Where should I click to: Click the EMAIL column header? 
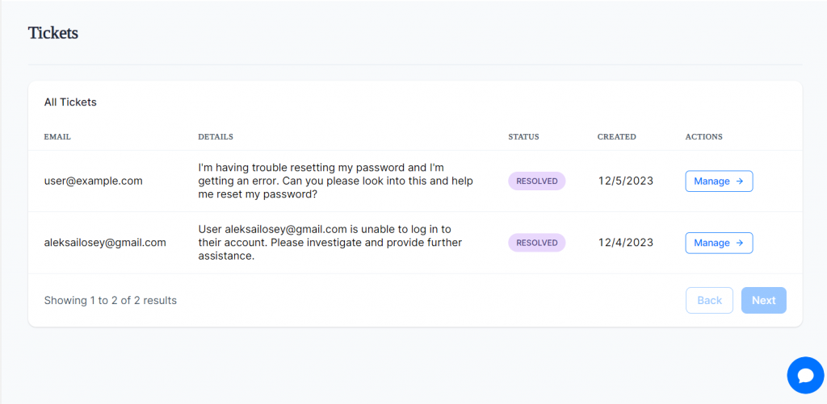pyautogui.click(x=57, y=137)
